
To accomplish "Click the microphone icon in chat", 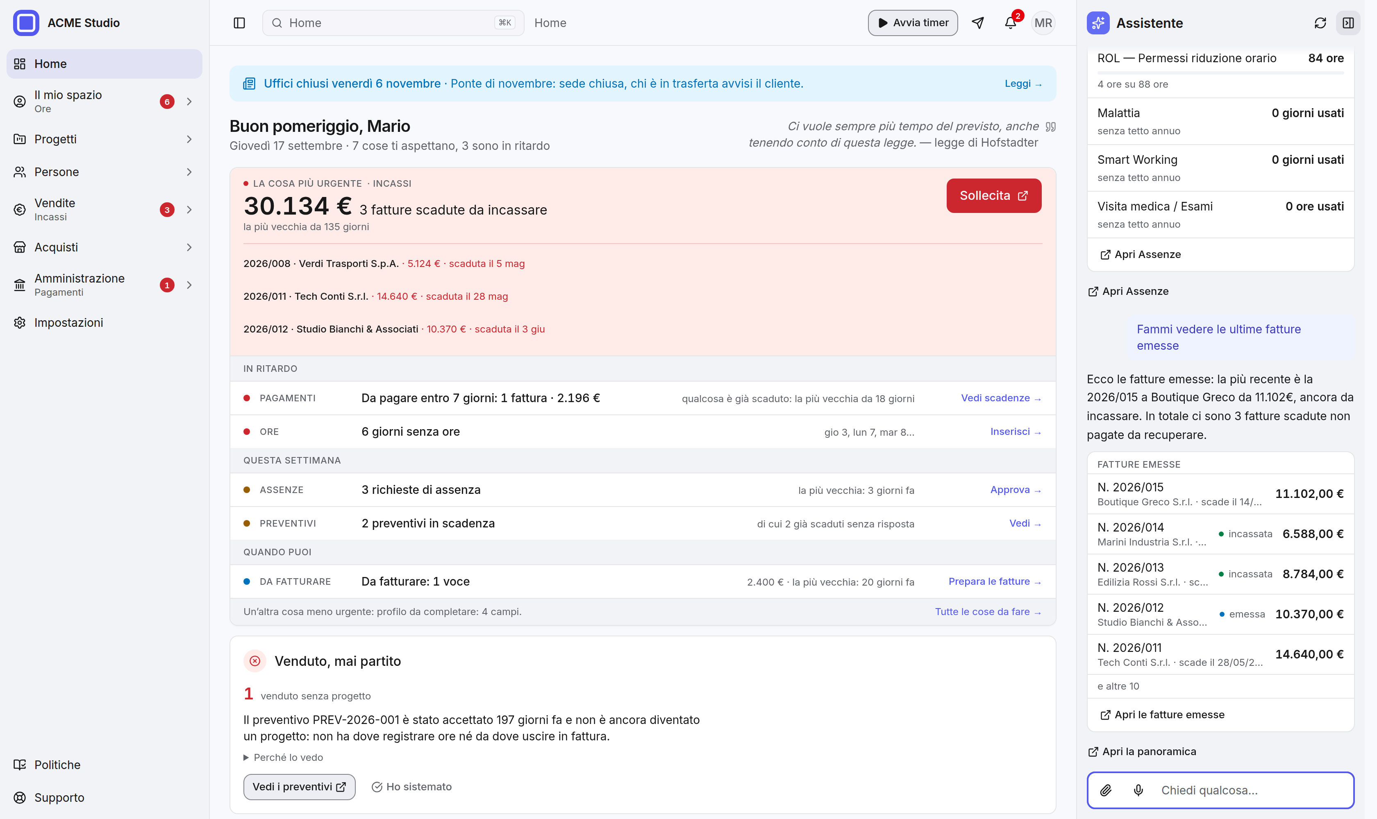I will coord(1138,790).
